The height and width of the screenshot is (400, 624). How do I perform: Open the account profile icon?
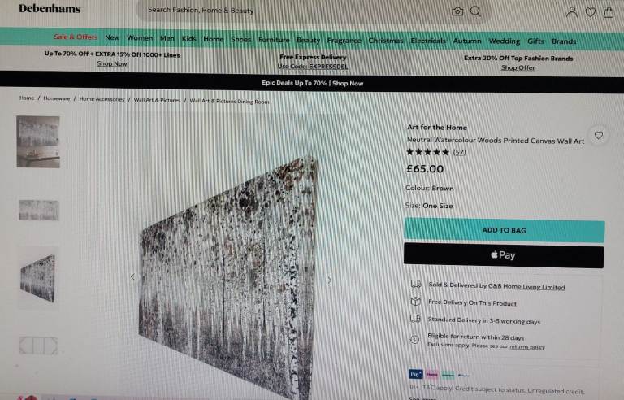click(x=572, y=12)
